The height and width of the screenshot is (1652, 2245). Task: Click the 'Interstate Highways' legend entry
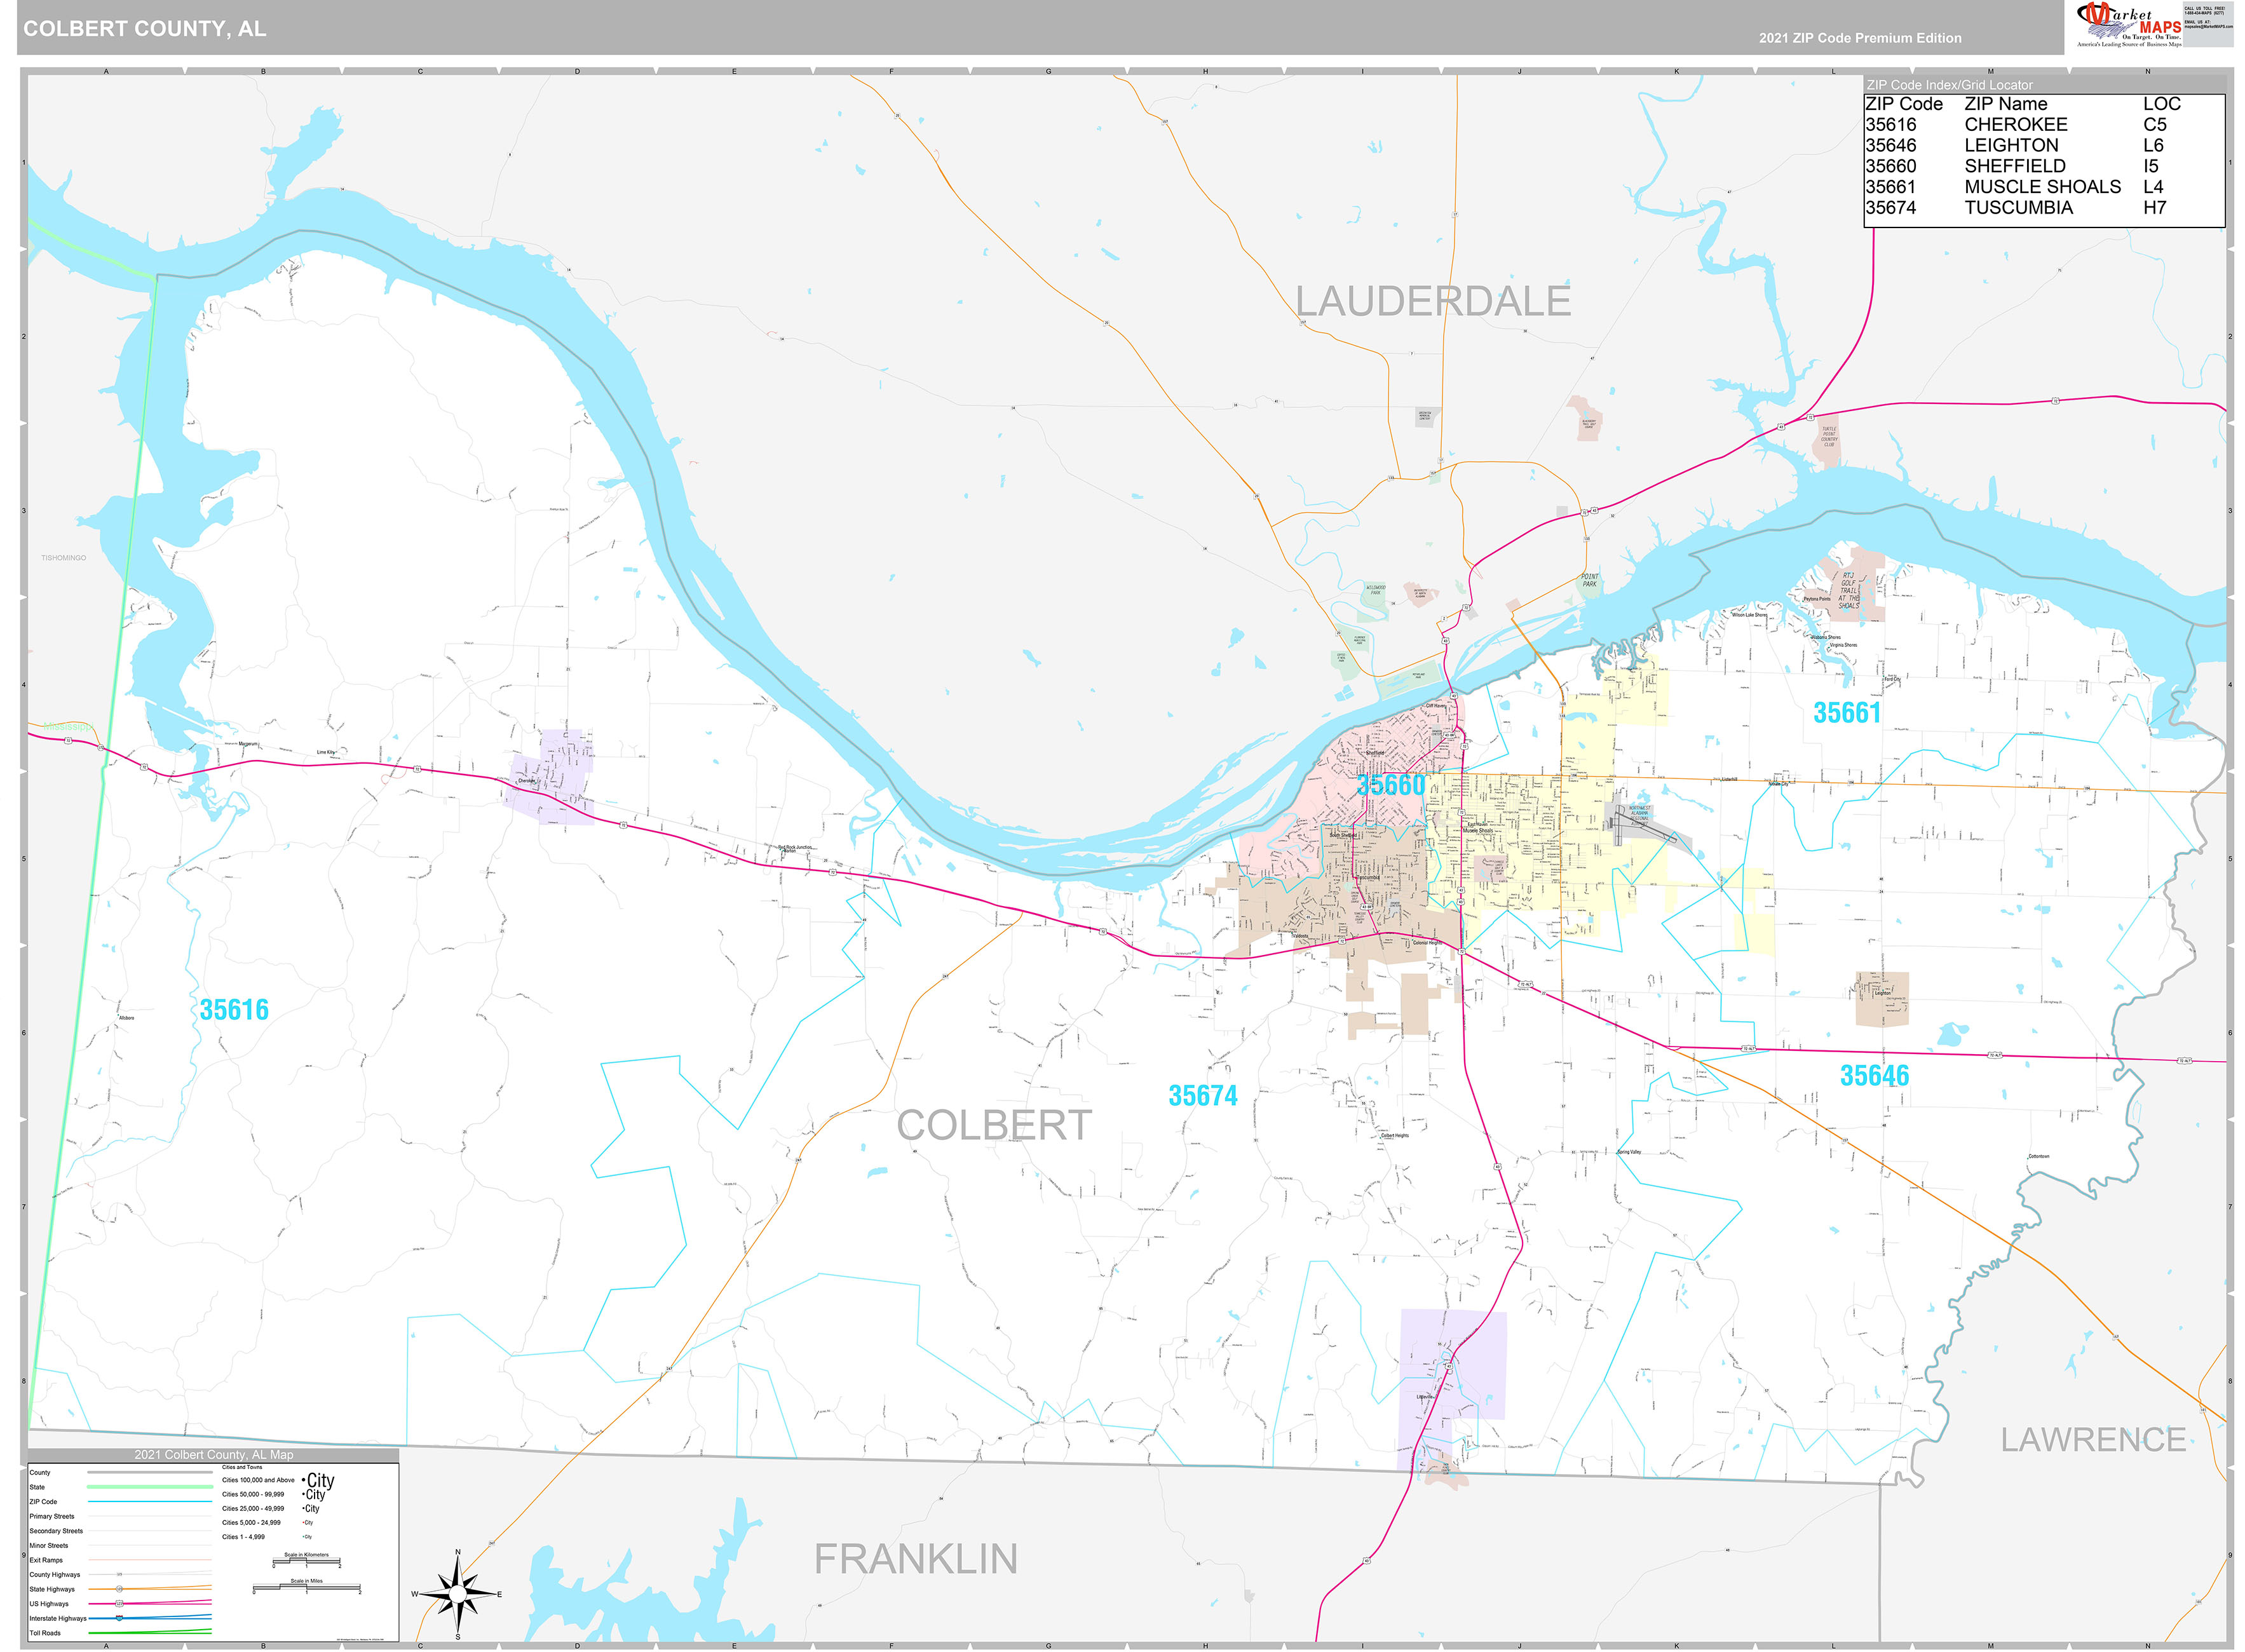coord(58,1618)
